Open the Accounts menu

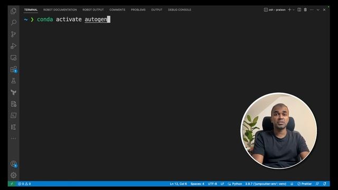13,164
